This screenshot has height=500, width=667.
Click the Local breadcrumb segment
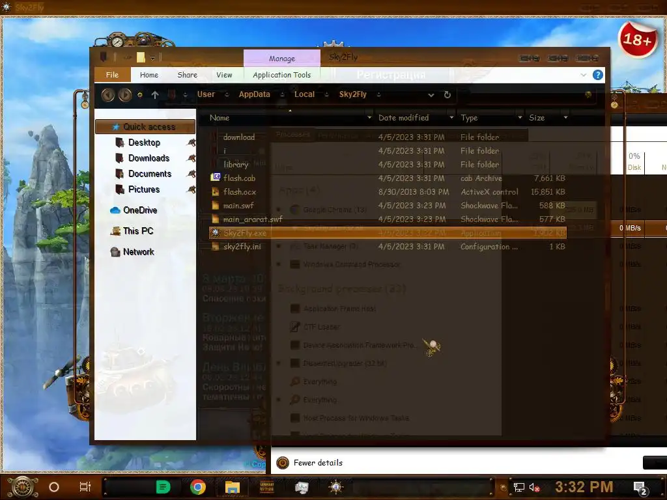click(305, 94)
